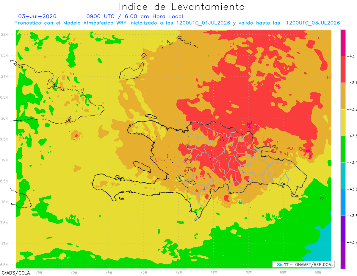Click the '74W' longitude label

tap(109, 272)
